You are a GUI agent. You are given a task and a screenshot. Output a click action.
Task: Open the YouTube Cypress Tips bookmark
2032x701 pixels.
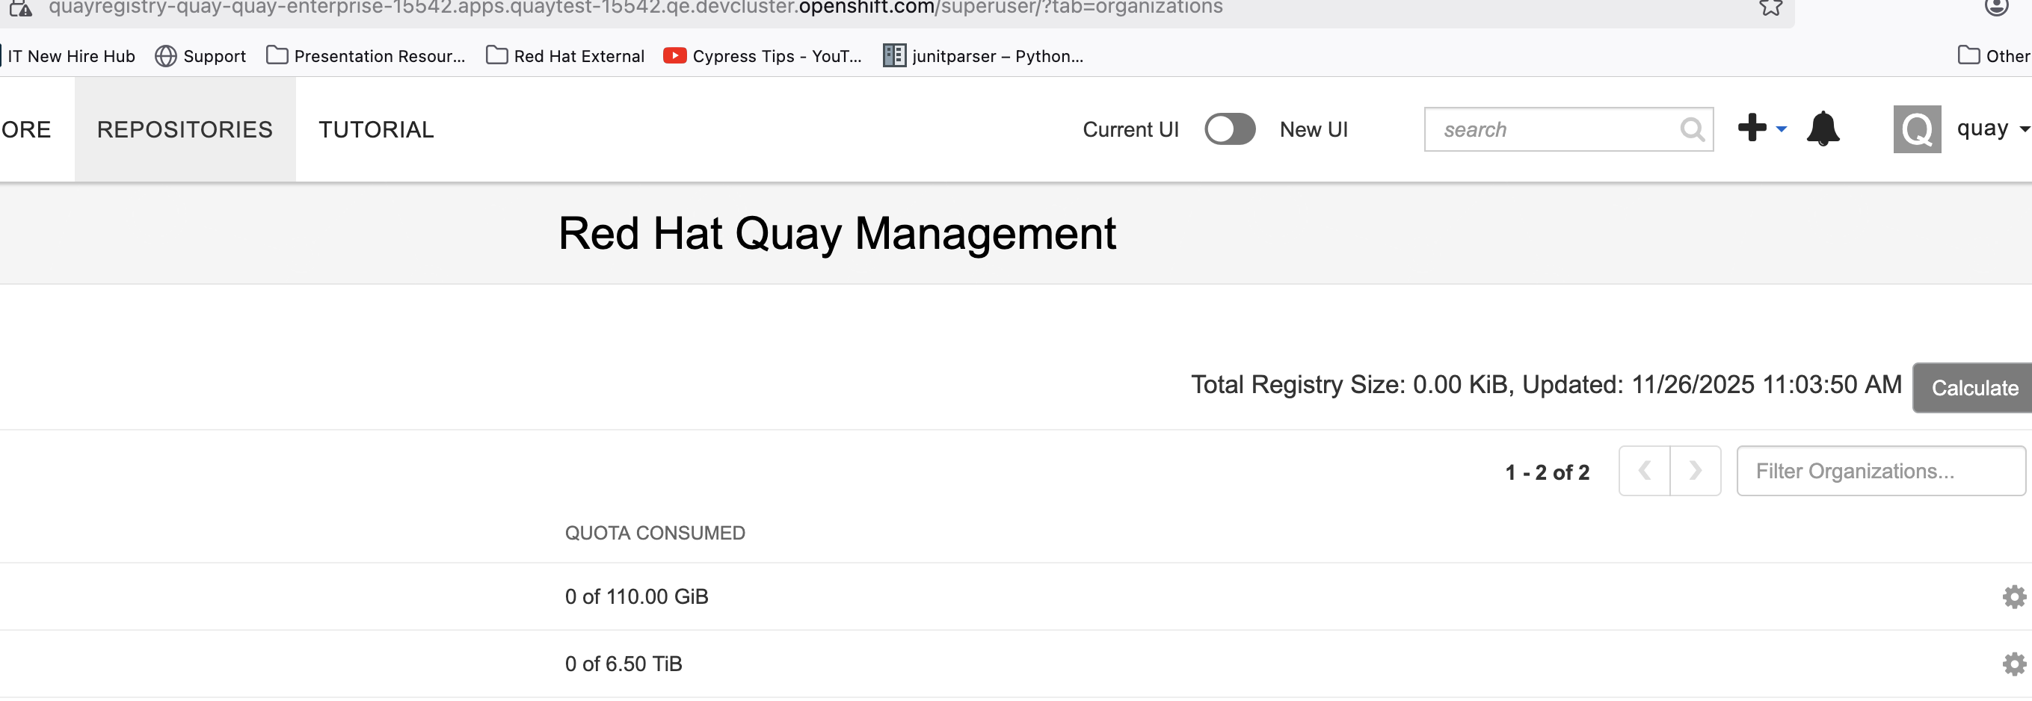point(762,56)
